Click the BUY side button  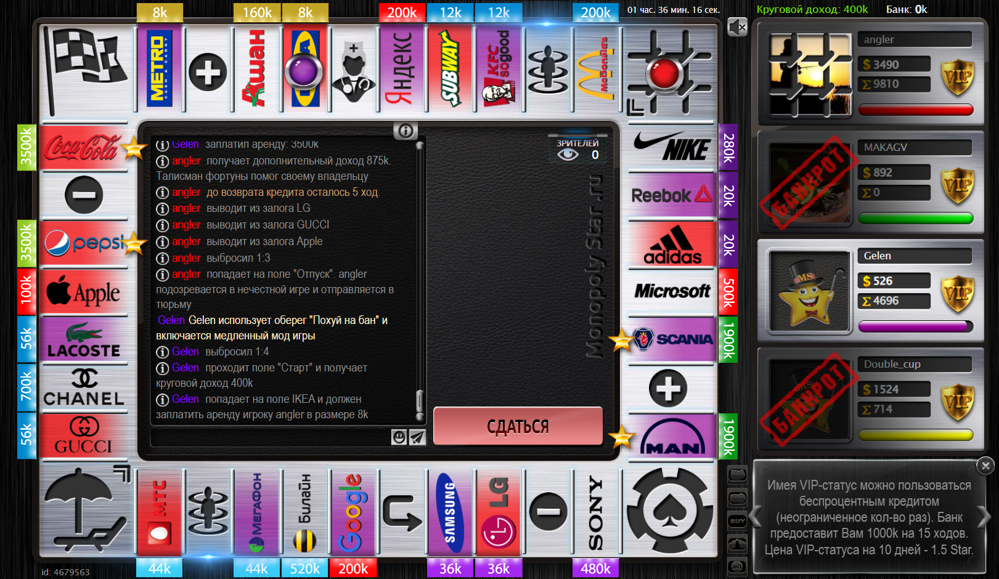(738, 521)
